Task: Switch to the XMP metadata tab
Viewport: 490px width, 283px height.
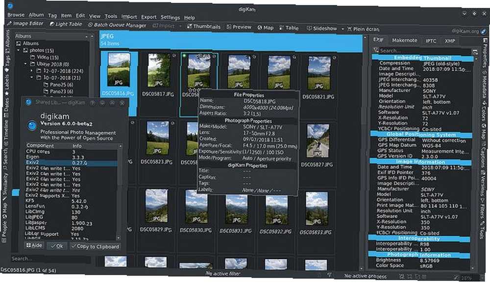Action: coord(450,41)
